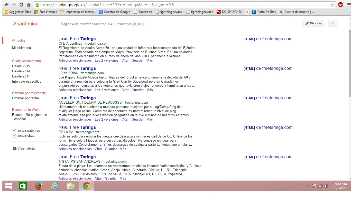The width and height of the screenshot is (351, 197).
Task: Open the dropdown arrow beside Mis citas
Action: click(333, 23)
